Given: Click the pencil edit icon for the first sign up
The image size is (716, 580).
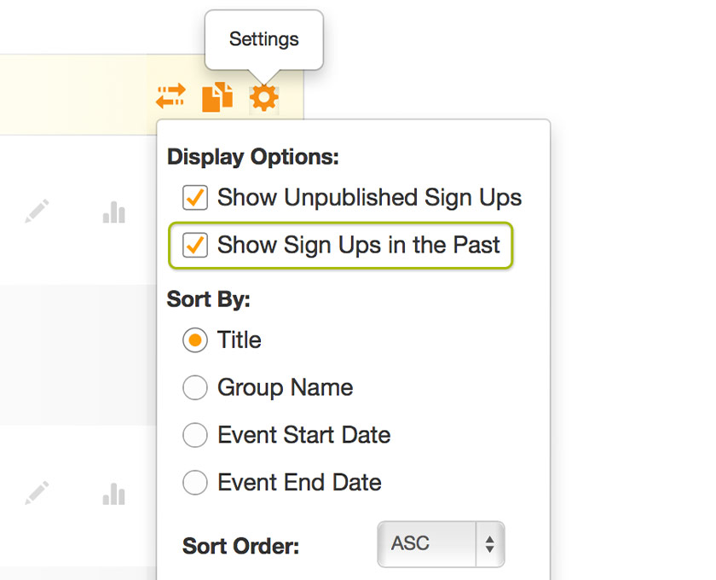Looking at the screenshot, I should [x=38, y=211].
